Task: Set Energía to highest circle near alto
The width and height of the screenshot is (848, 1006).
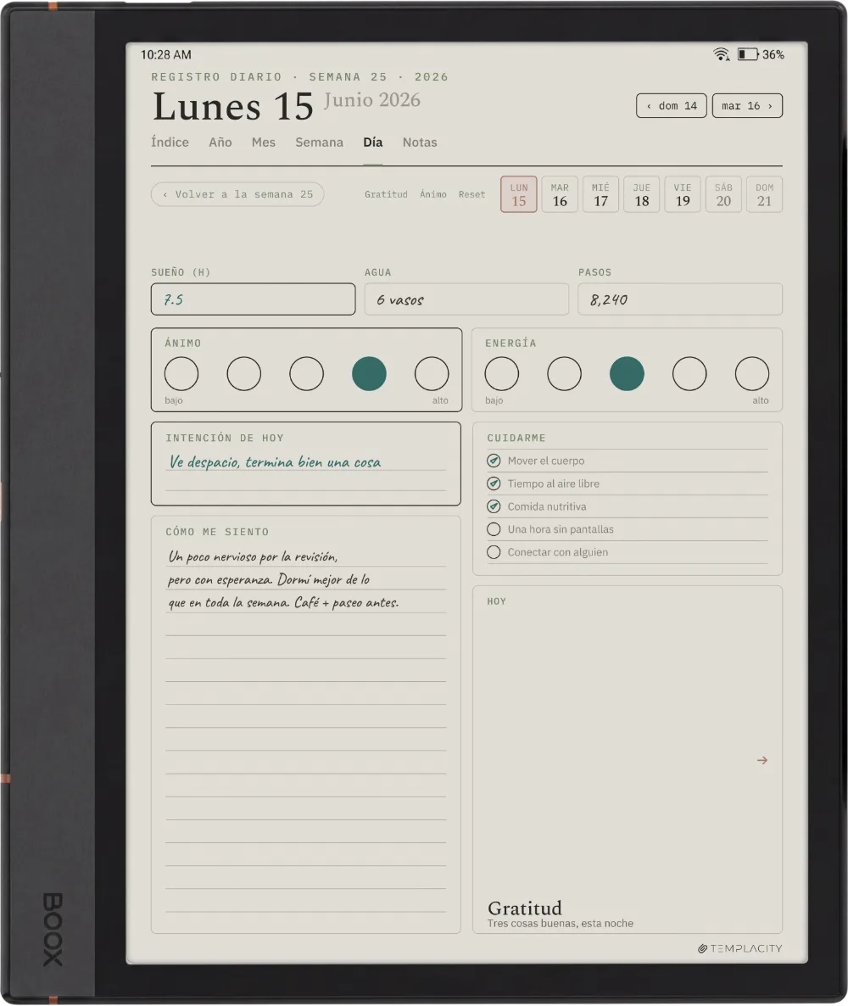Action: (752, 374)
